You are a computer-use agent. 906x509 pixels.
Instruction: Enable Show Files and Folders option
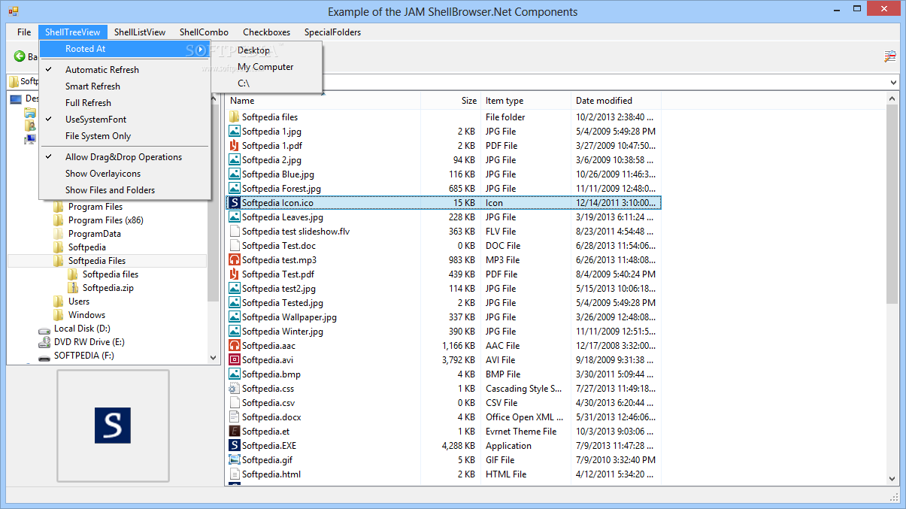(125, 190)
